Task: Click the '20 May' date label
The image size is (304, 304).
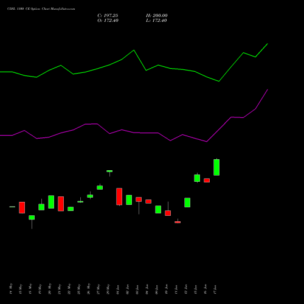Action: [50, 289]
